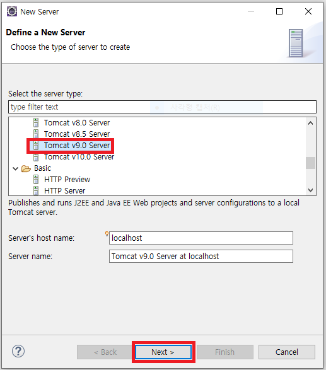The width and height of the screenshot is (326, 370).
Task: Select Tomcat v10.0 Server entry
Action: point(79,157)
